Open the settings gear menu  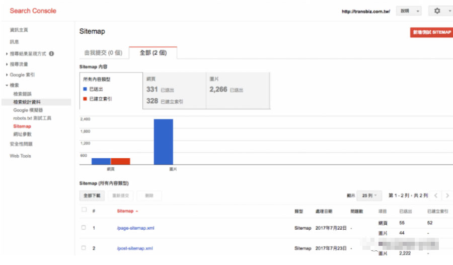(437, 11)
